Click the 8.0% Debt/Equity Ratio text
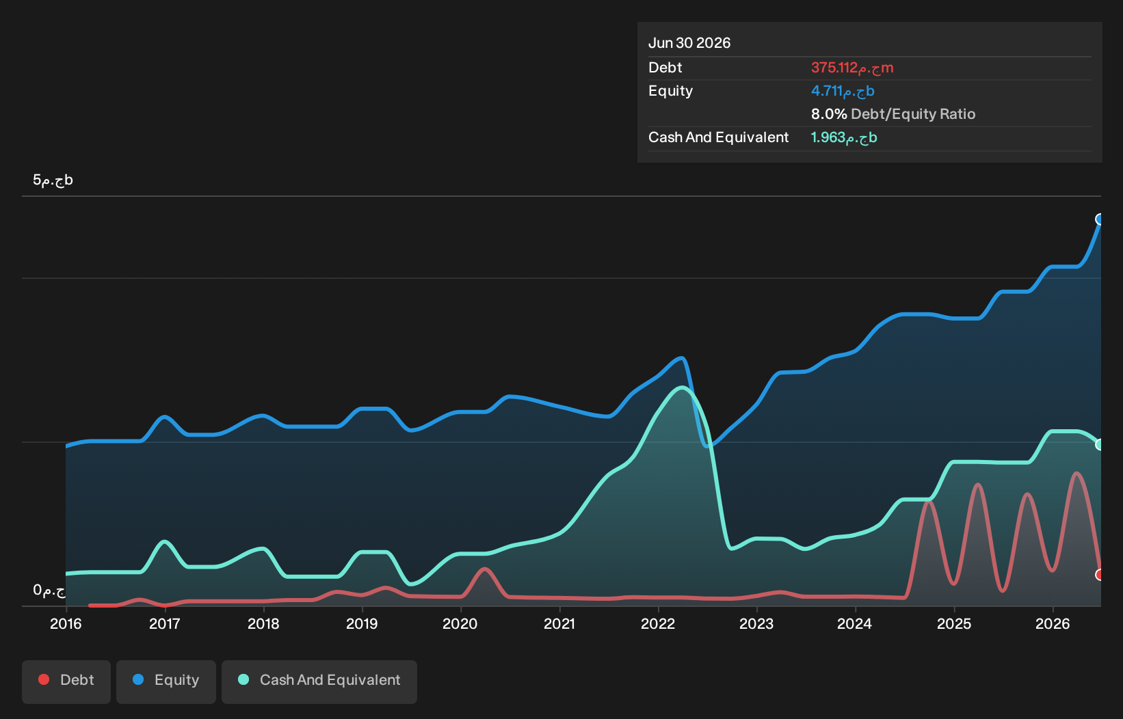This screenshot has height=719, width=1123. point(893,114)
